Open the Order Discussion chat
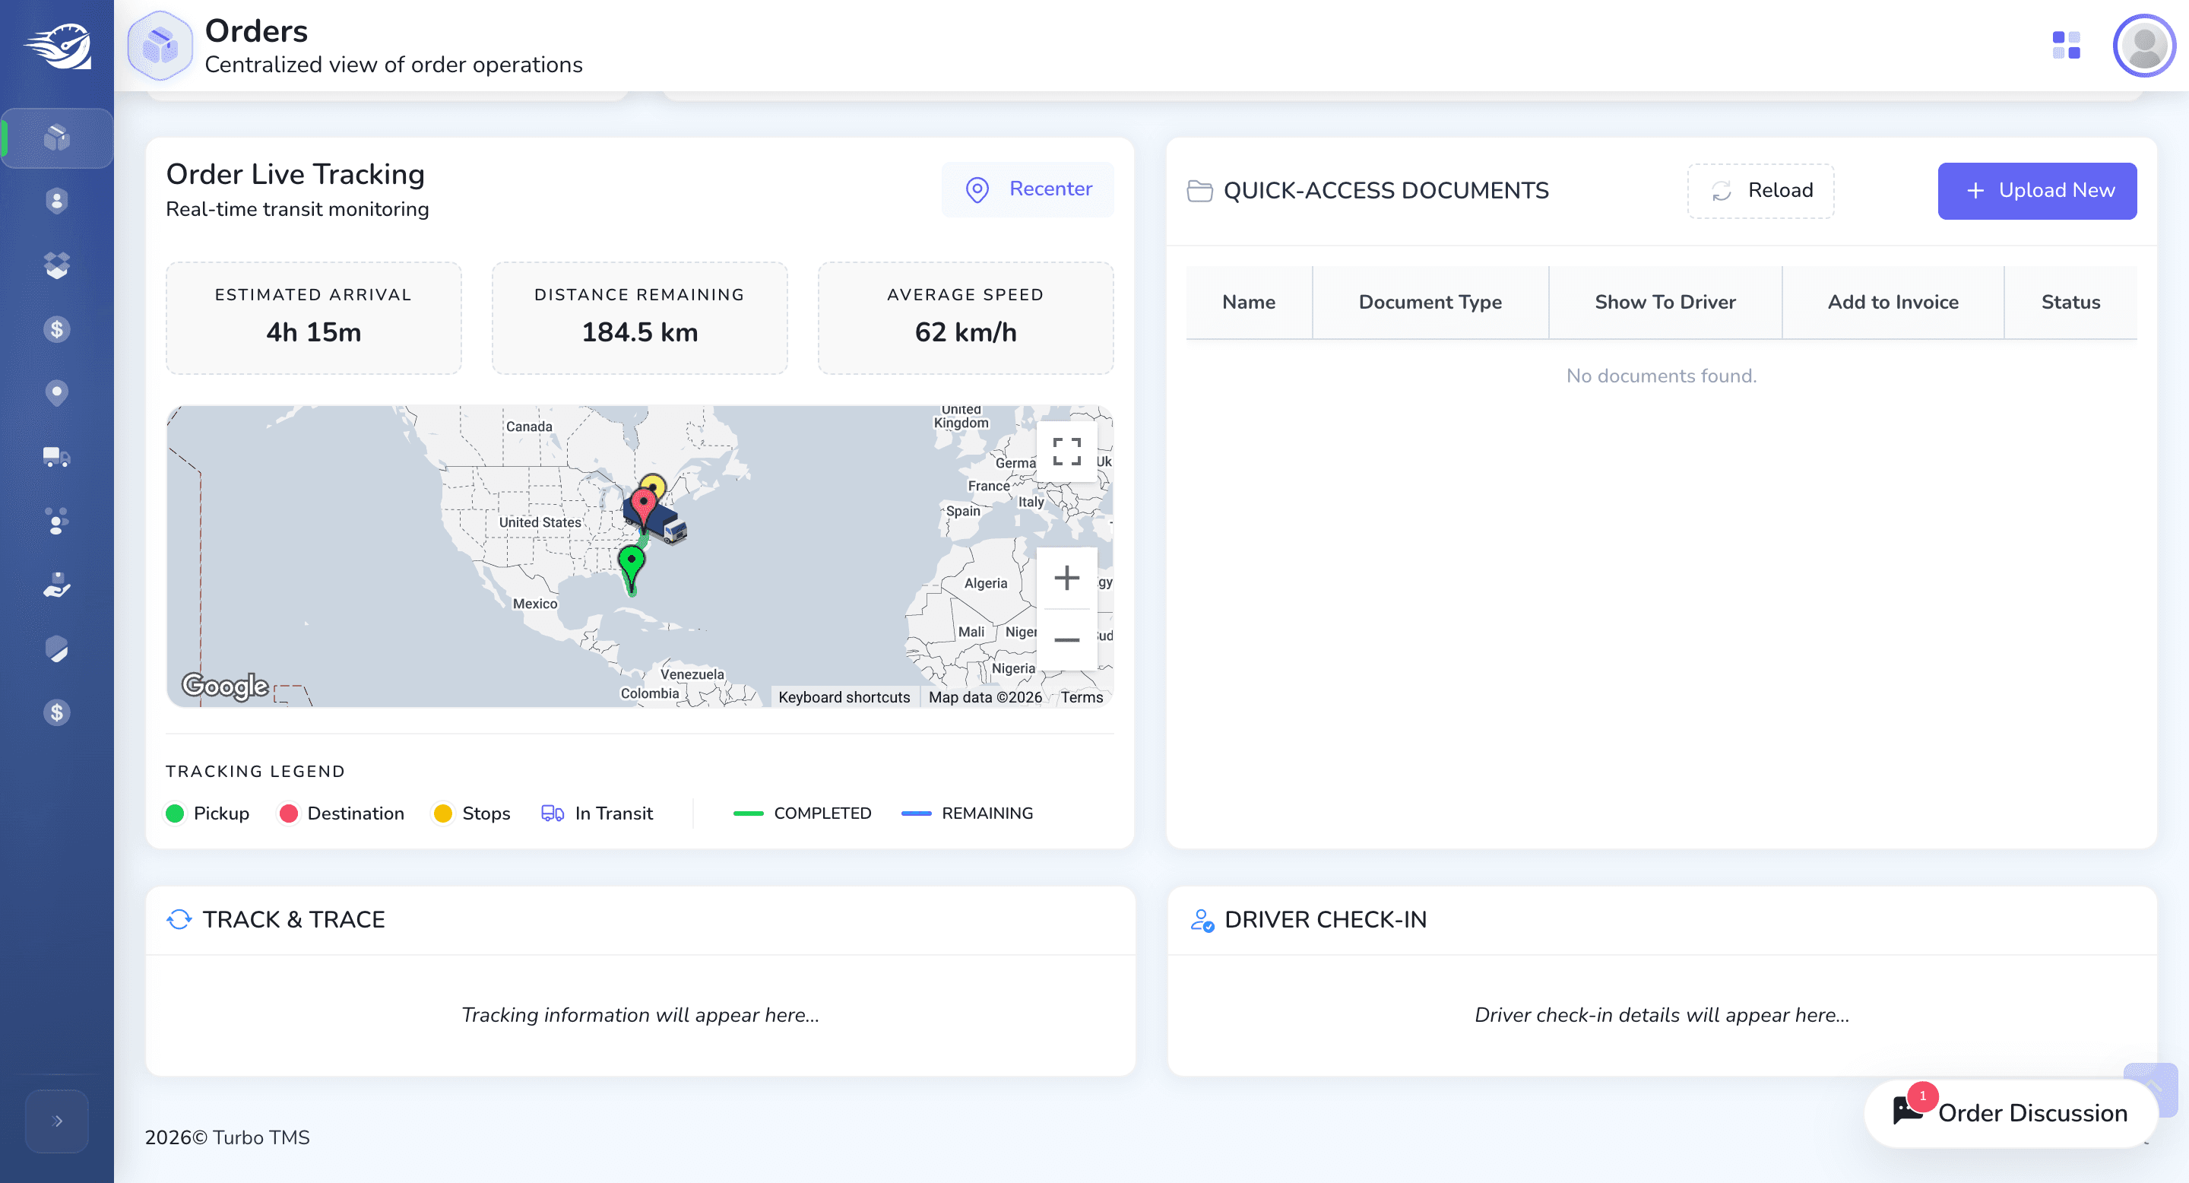The height and width of the screenshot is (1183, 2189). tap(2010, 1112)
